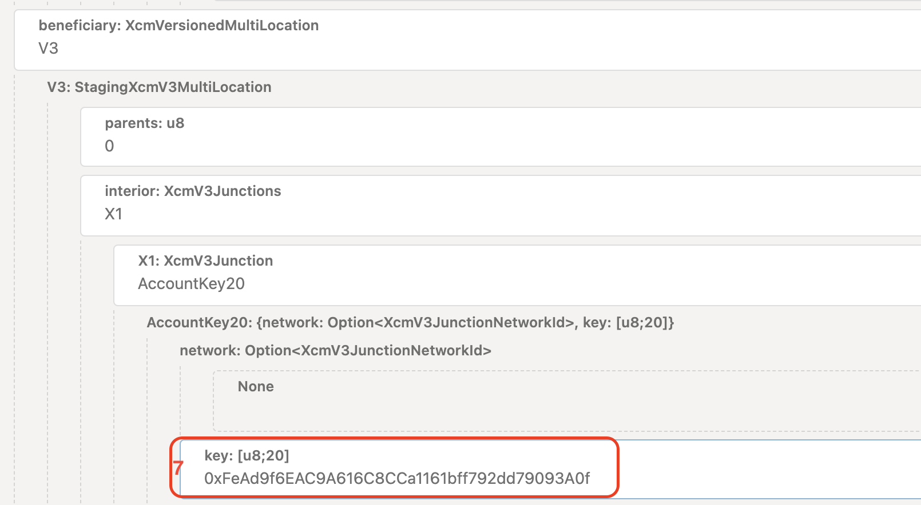Click the 0xFeAd9f6E… hex address text
921x505 pixels.
(397, 479)
